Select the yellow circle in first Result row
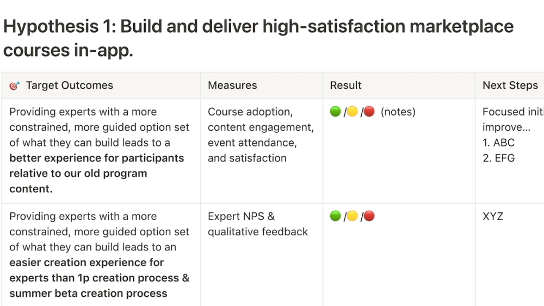This screenshot has width=544, height=306. pos(352,112)
